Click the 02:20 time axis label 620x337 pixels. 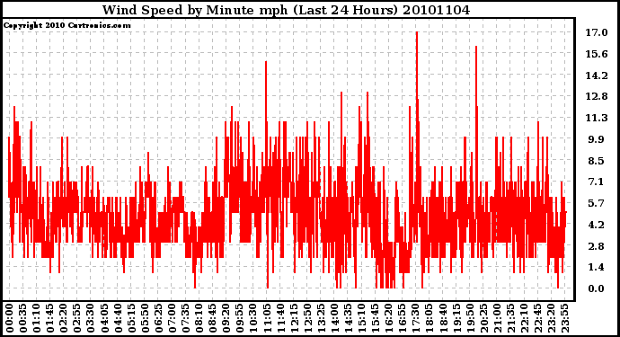click(x=63, y=319)
